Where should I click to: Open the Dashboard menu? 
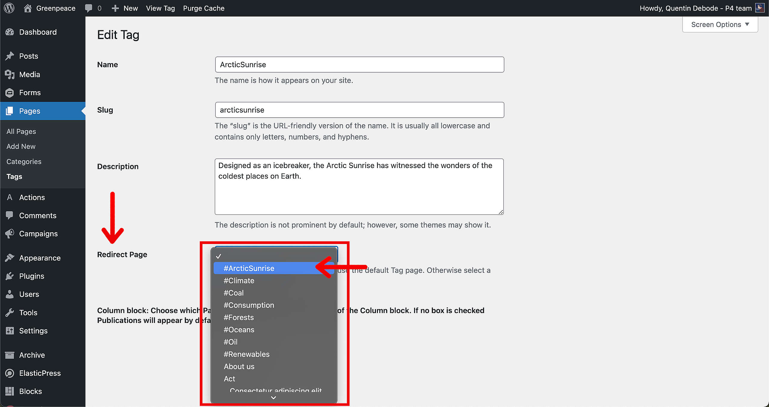click(x=43, y=32)
